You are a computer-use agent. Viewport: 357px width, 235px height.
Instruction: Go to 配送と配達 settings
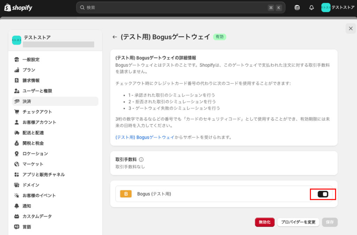[x=33, y=133]
